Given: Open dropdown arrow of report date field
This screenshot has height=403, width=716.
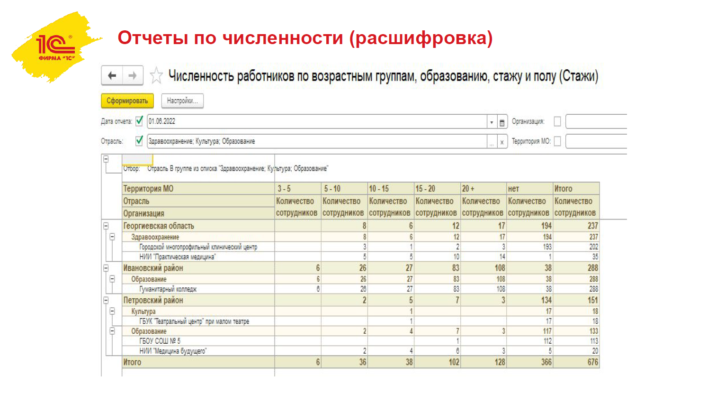Looking at the screenshot, I should coord(492,122).
